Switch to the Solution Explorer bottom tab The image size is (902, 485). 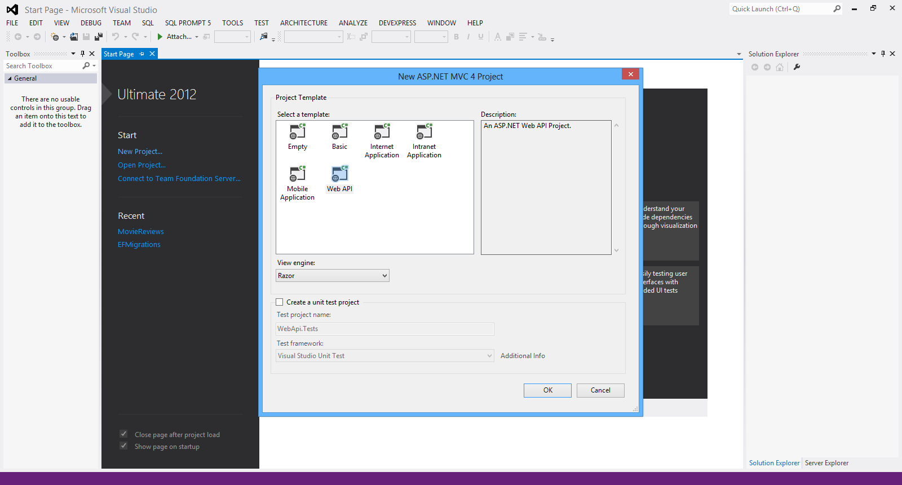774,463
